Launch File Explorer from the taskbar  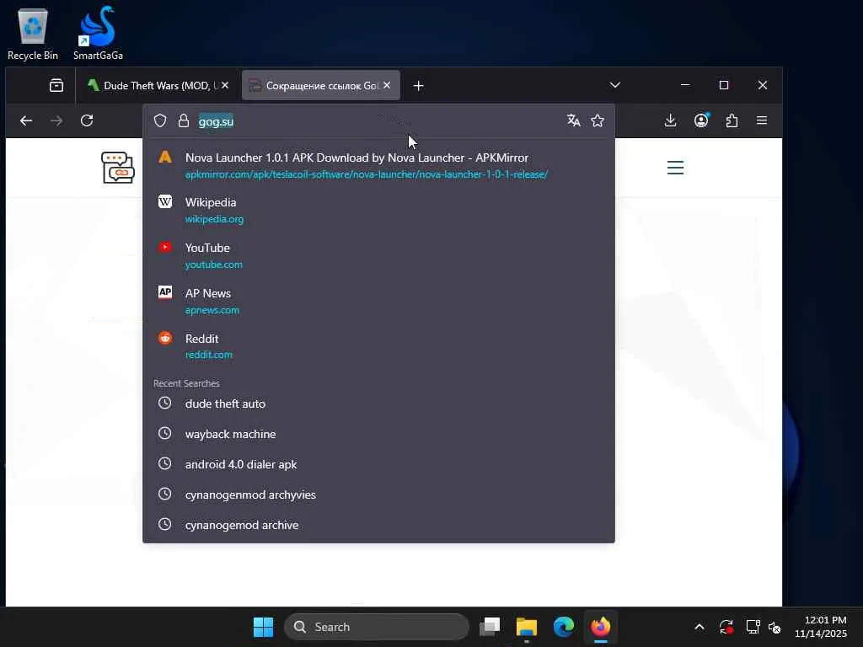526,627
